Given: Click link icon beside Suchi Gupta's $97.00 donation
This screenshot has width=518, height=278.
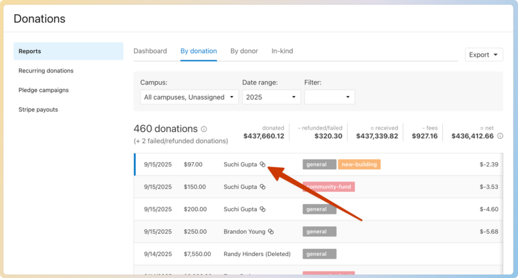Looking at the screenshot, I should pyautogui.click(x=263, y=165).
